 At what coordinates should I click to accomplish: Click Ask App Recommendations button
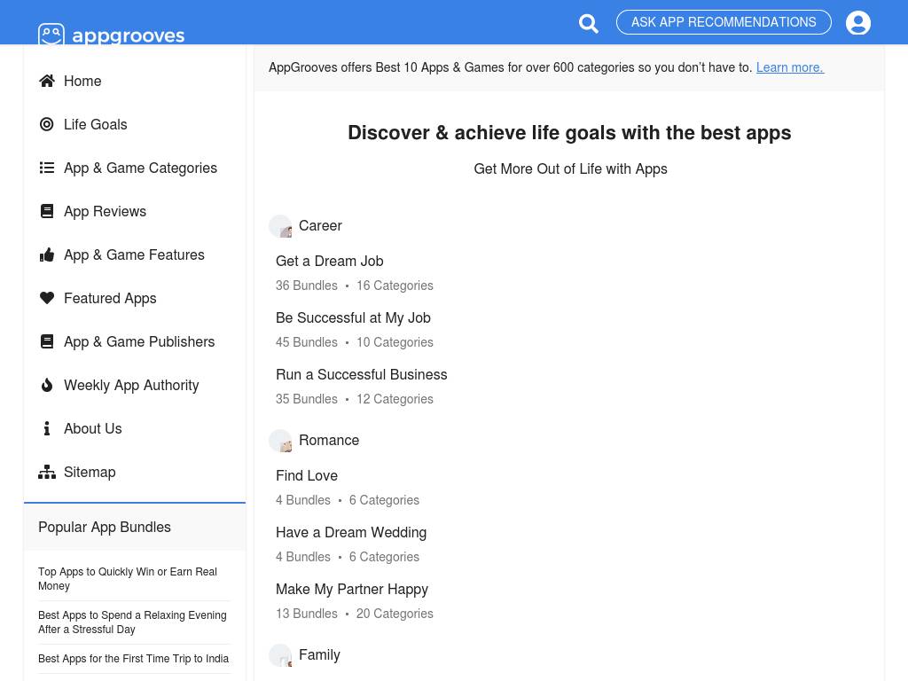click(x=724, y=22)
